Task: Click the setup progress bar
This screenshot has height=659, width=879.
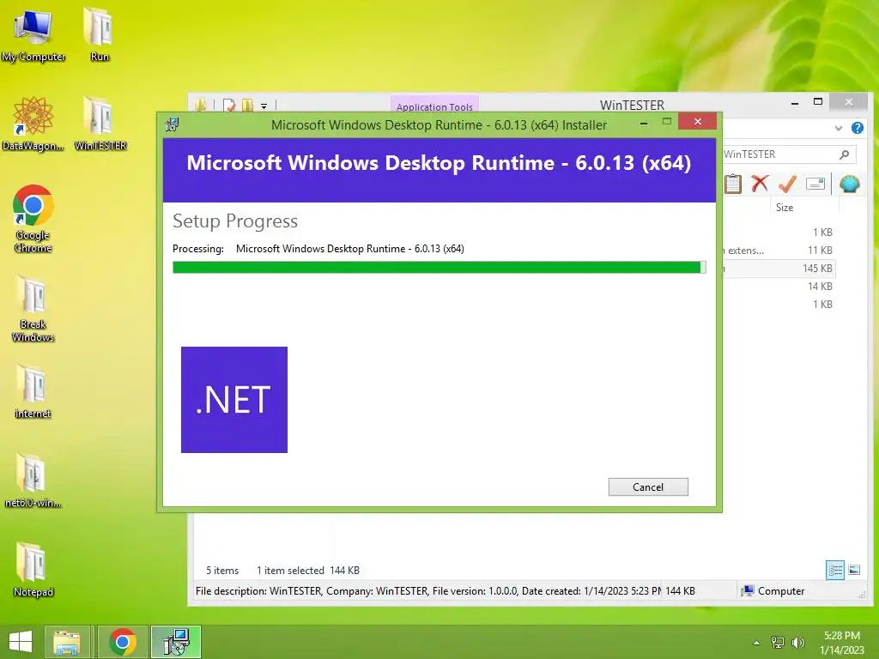Action: click(x=439, y=268)
